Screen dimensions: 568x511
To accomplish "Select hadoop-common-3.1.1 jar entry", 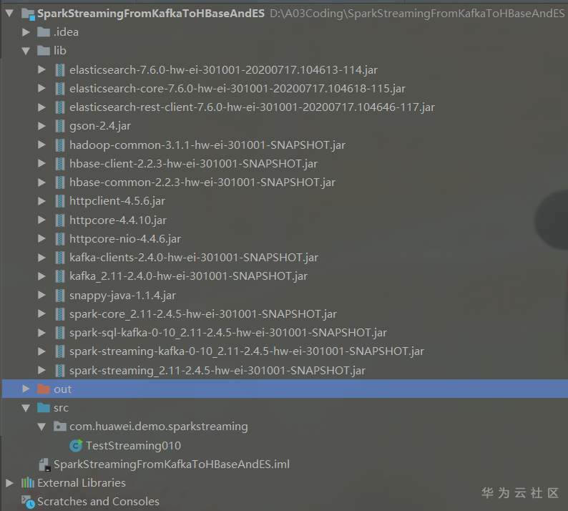I will 207,145.
